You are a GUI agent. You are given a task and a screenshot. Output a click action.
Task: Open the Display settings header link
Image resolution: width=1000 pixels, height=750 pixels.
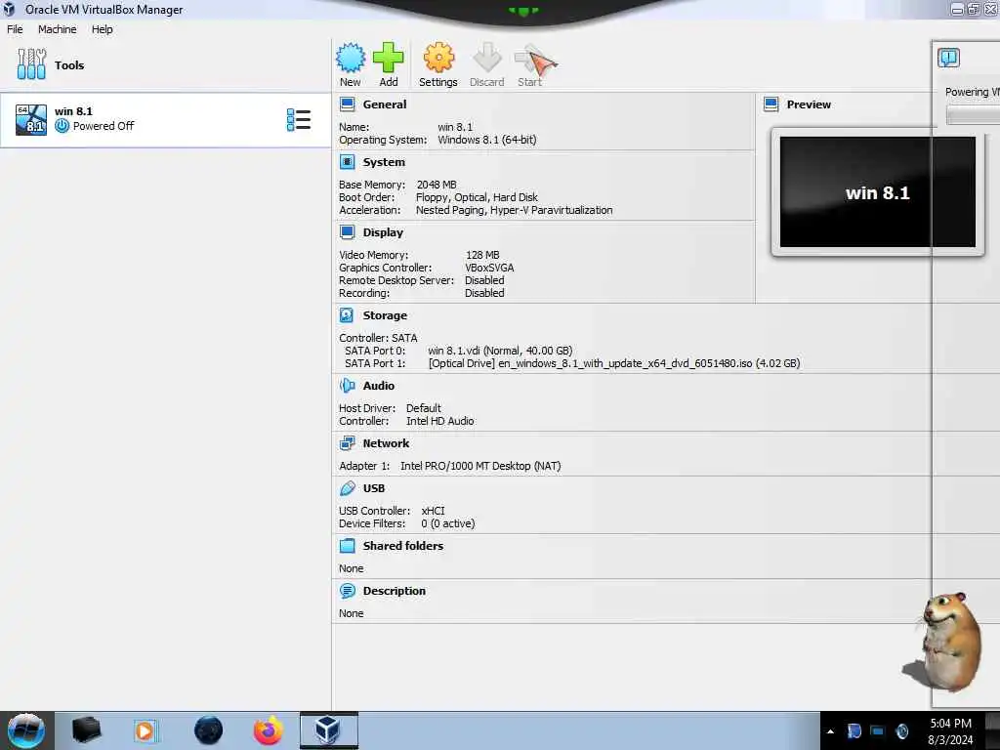coord(383,232)
